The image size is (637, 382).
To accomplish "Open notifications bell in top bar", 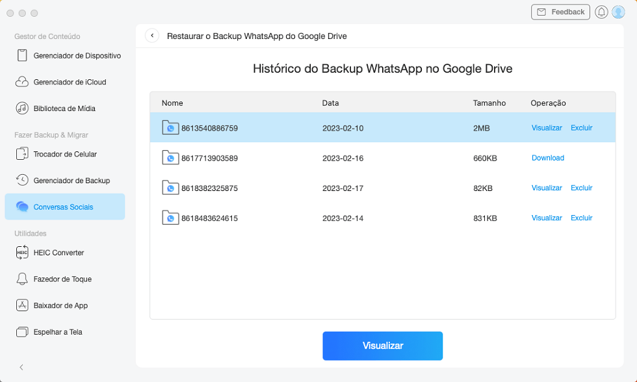I will (x=601, y=12).
